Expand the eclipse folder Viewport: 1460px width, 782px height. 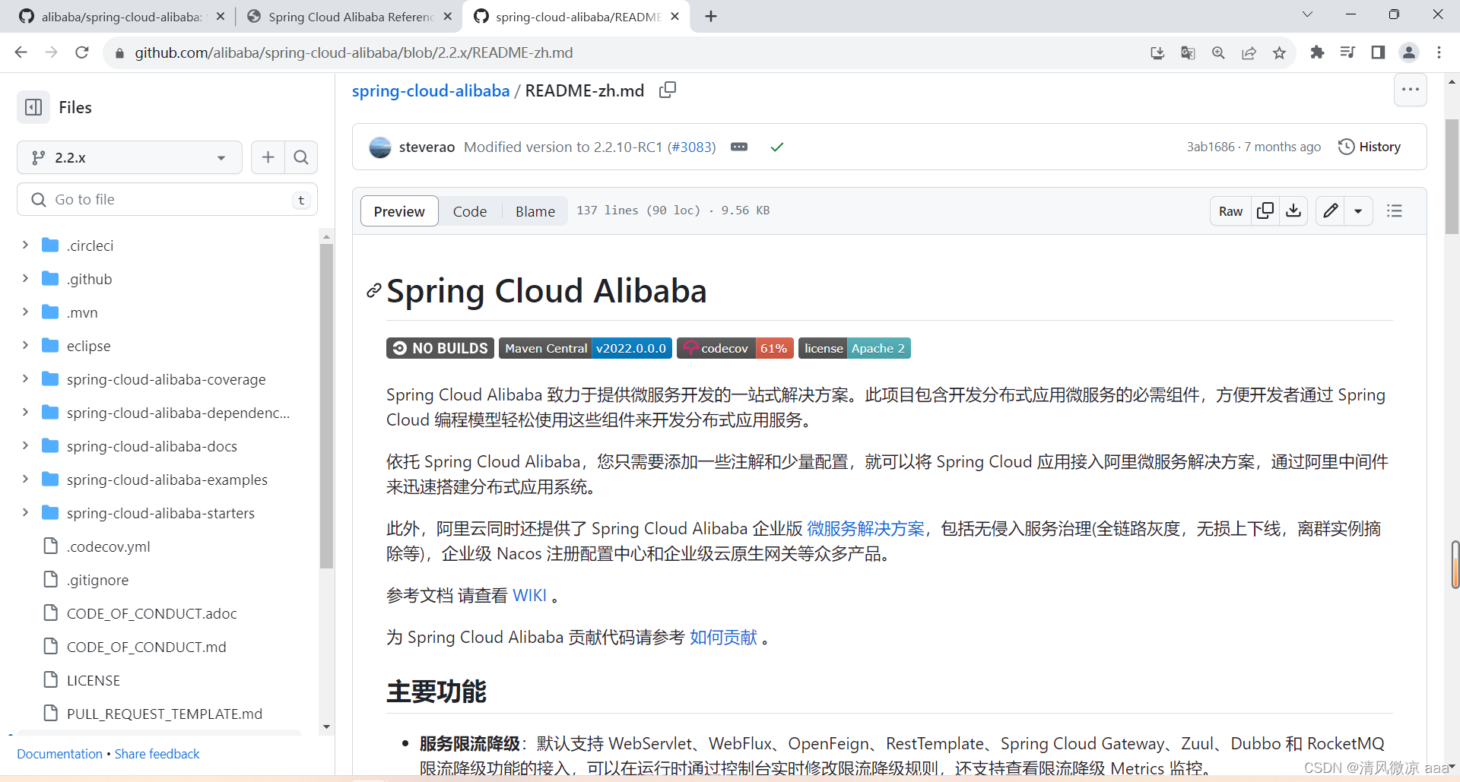[25, 345]
